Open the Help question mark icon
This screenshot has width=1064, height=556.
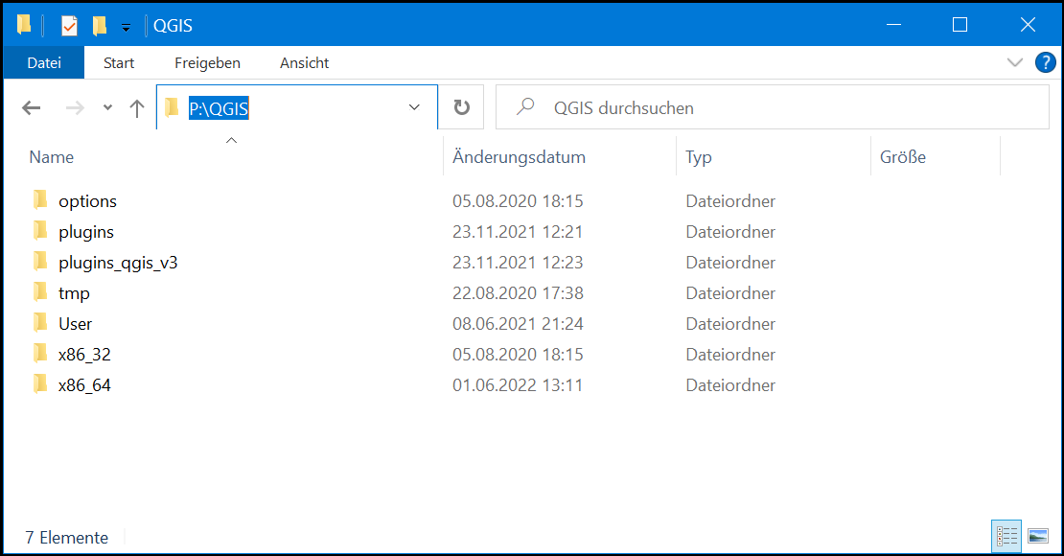1045,63
